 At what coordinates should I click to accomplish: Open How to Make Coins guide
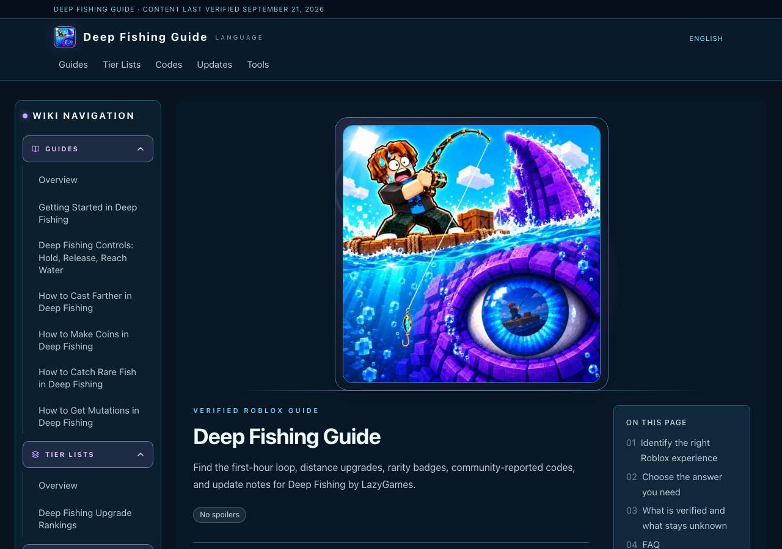(84, 340)
